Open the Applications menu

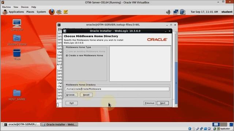(x=16, y=12)
